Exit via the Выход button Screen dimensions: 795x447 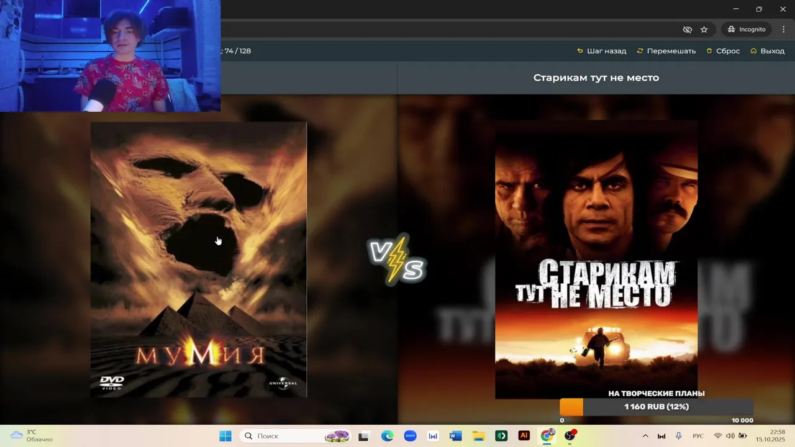click(x=768, y=51)
